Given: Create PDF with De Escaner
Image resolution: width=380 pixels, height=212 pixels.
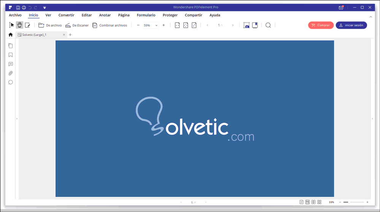Looking at the screenshot, I should (x=77, y=25).
